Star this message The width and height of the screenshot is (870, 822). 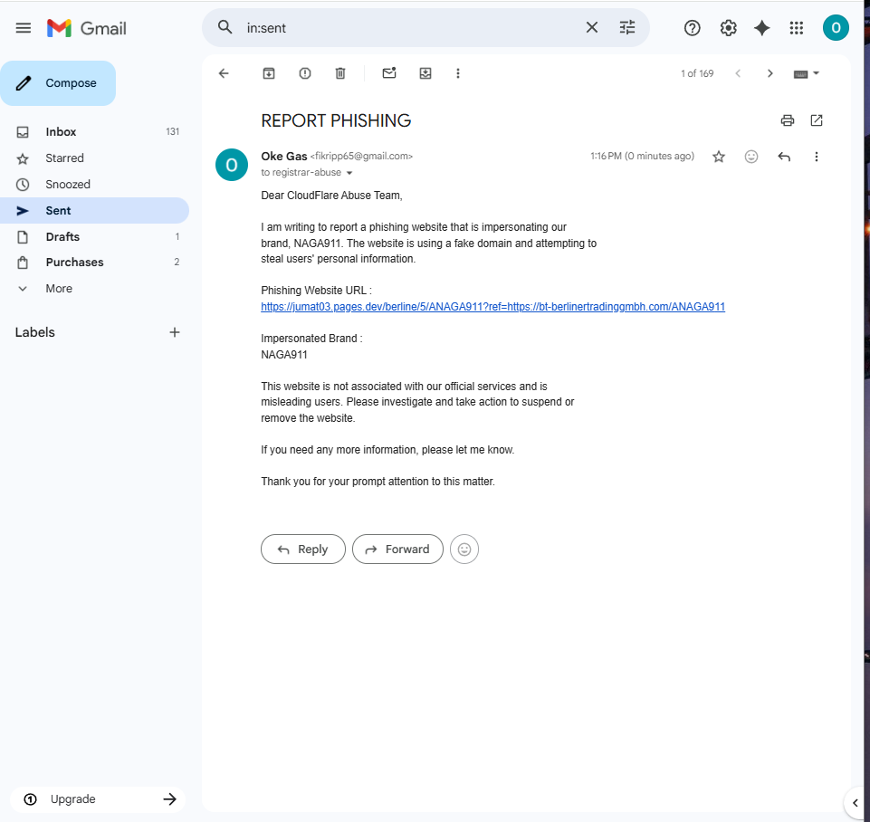pos(719,157)
